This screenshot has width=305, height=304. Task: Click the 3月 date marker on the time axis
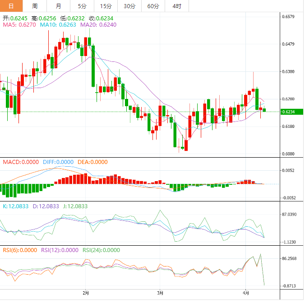160,293
